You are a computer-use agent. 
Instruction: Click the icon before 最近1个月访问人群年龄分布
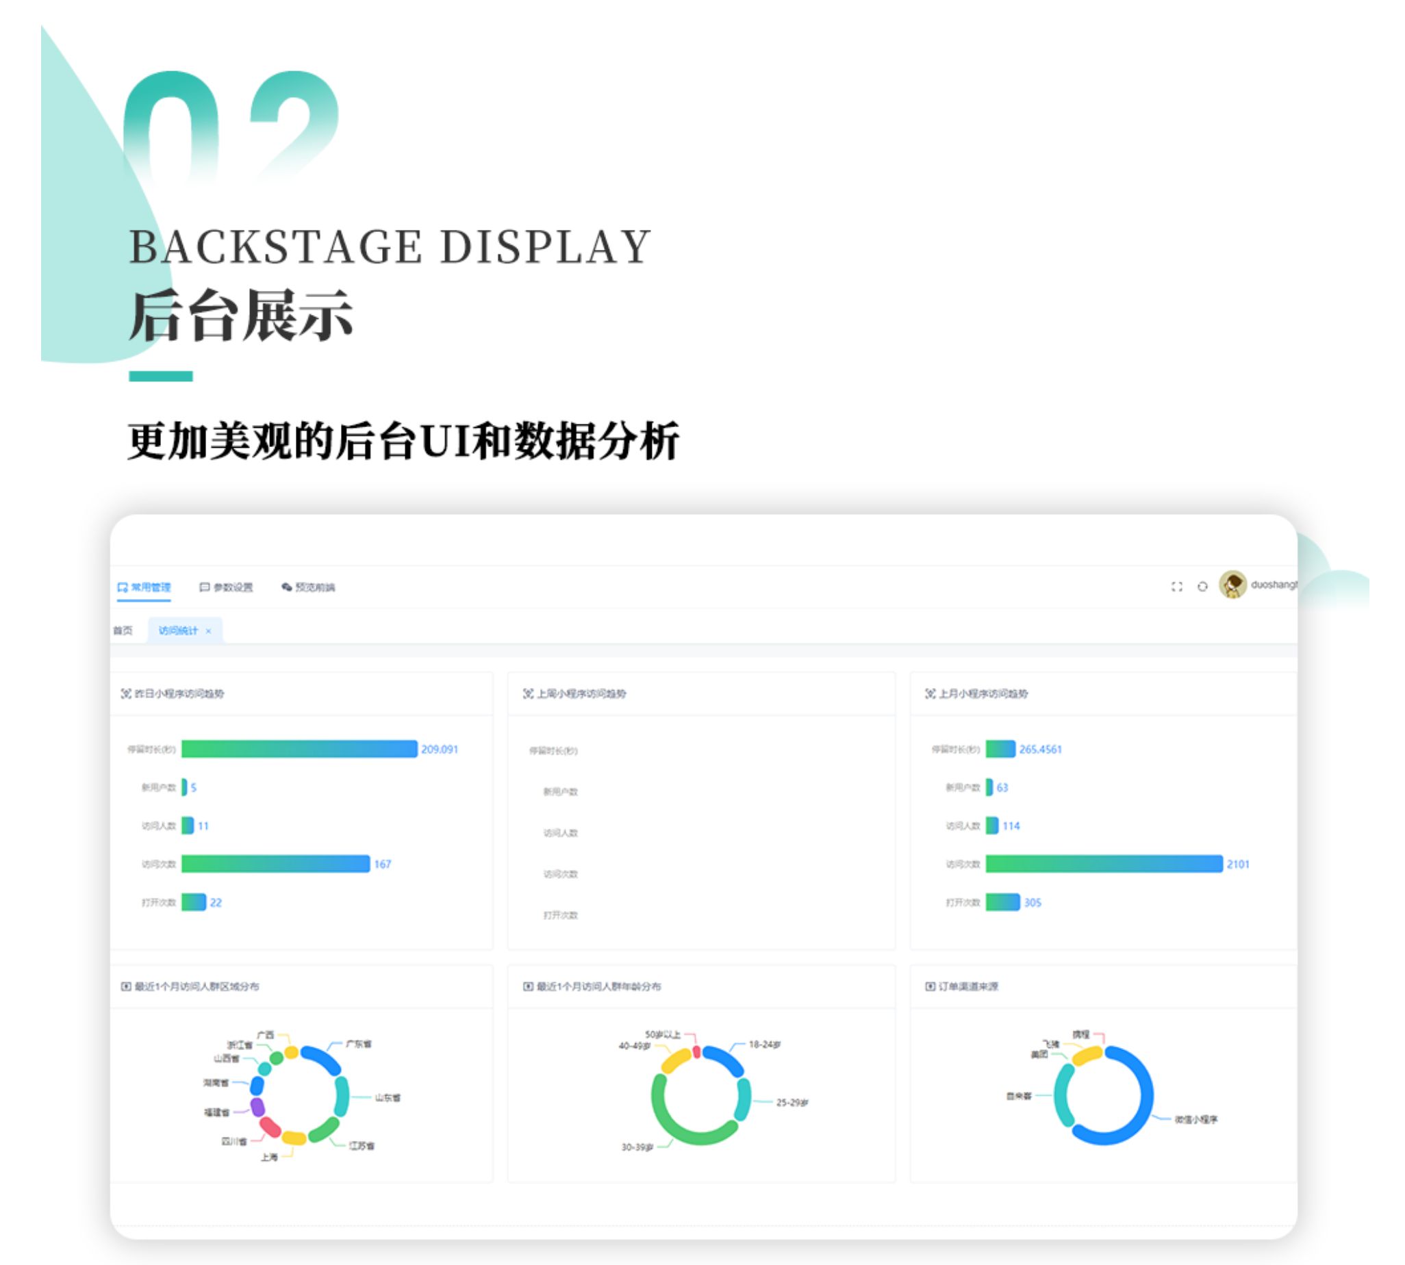[x=529, y=986]
